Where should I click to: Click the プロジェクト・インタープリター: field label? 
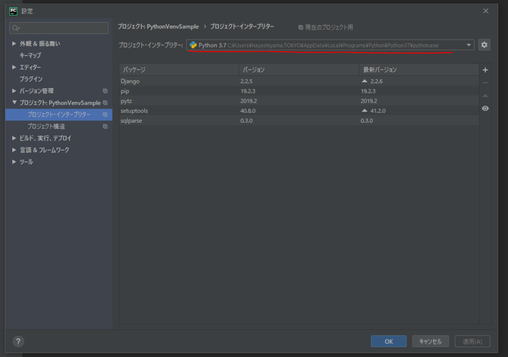151,45
